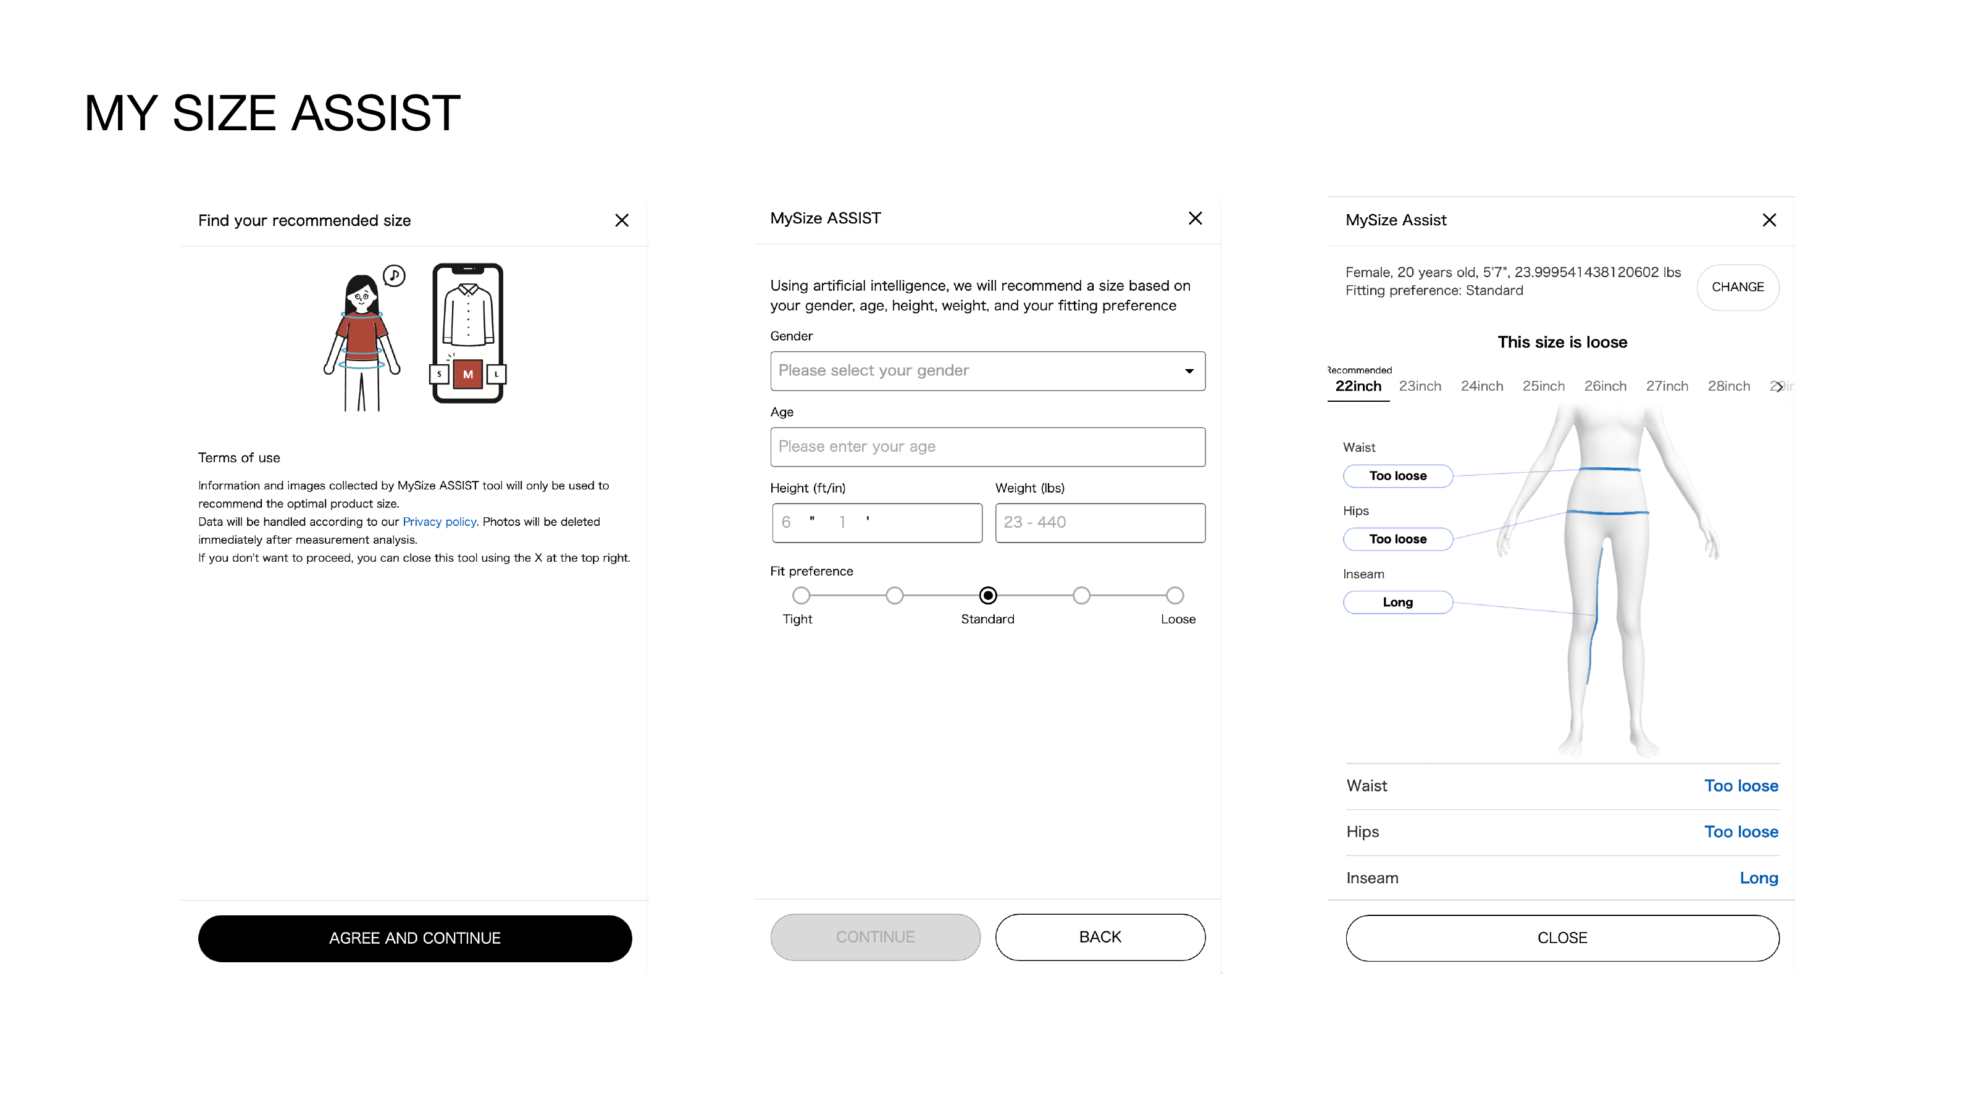1976x1111 pixels.
Task: Click AGREE AND CONTINUE button
Action: 414,938
